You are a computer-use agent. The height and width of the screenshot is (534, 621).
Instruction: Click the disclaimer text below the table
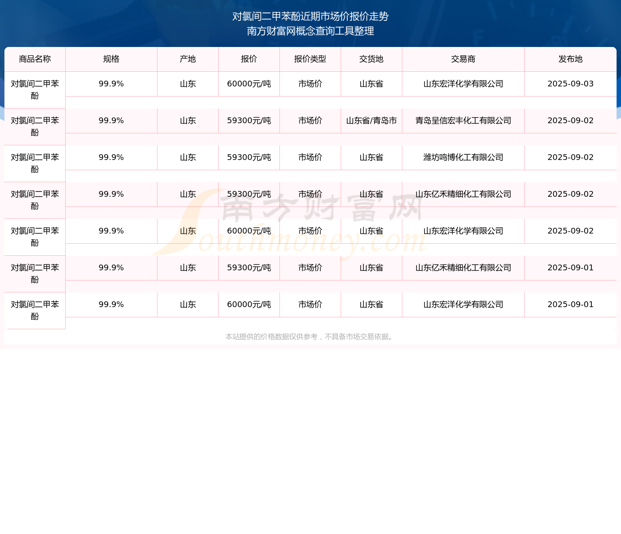tap(310, 337)
